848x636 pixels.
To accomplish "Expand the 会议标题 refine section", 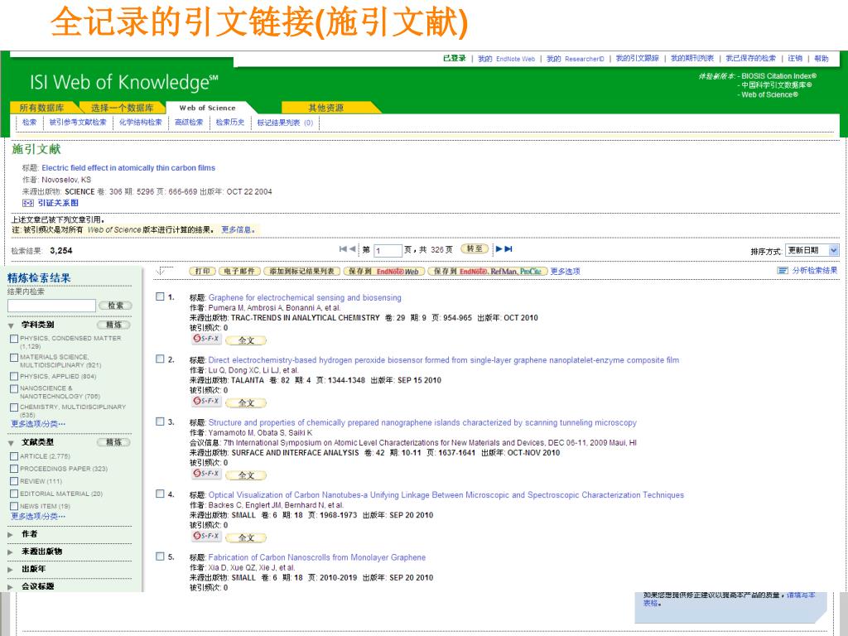I will point(10,587).
